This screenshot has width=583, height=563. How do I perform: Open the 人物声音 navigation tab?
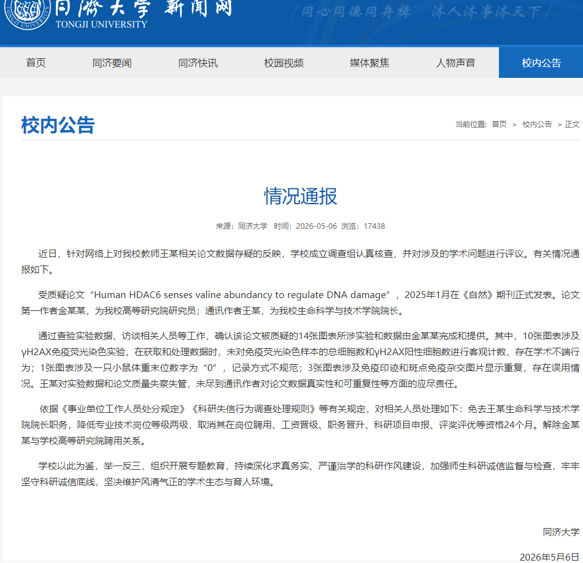pos(455,63)
